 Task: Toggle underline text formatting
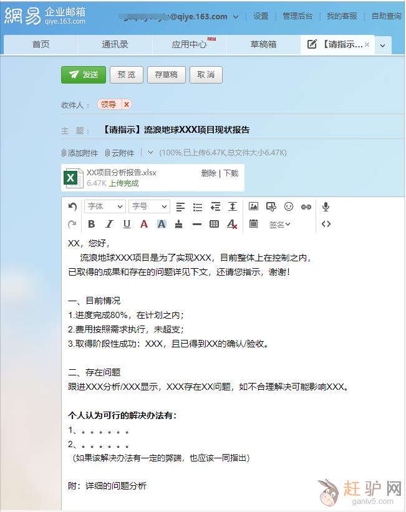click(x=127, y=224)
